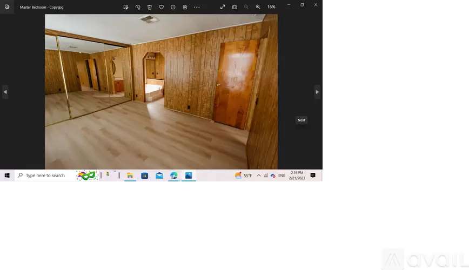
Task: Click the Share icon in toolbar
Action: pos(185,7)
